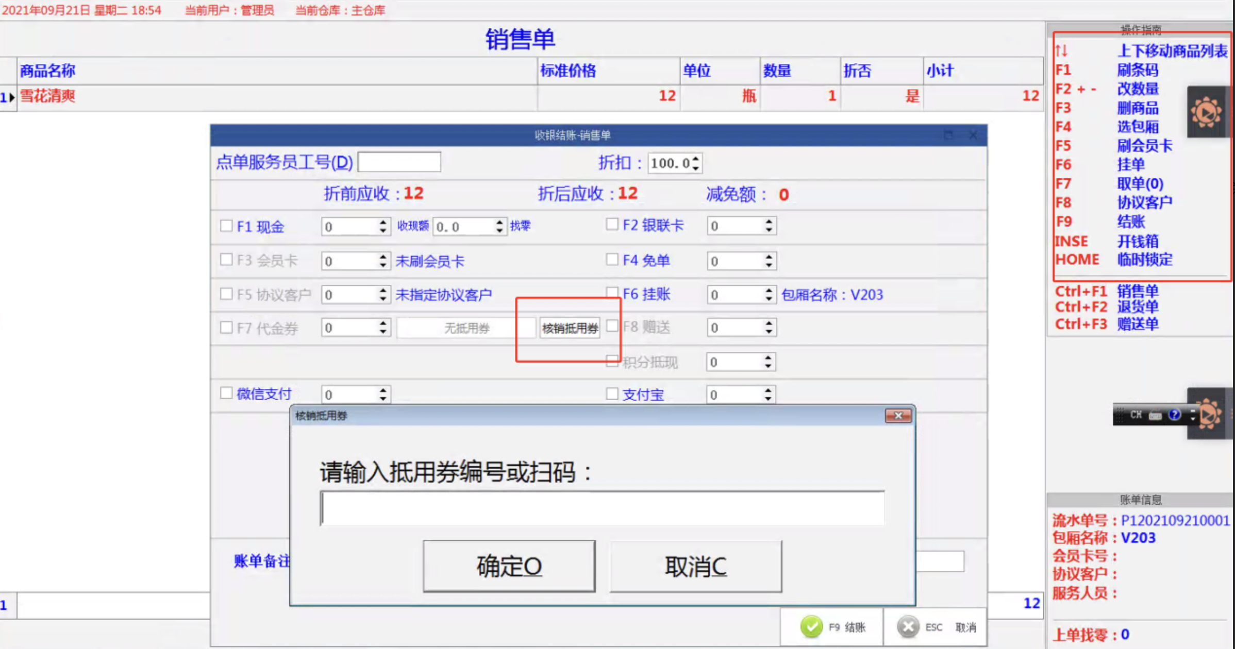This screenshot has height=649, width=1235.
Task: Enable the 微信支付 checkbox
Action: coord(226,393)
